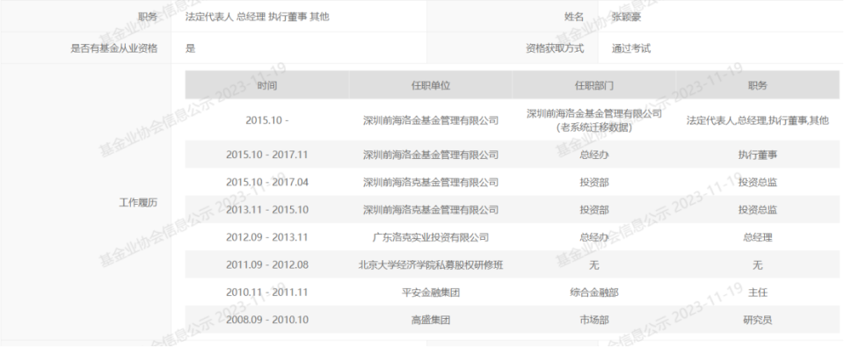Click 深圳前海洛克基金管理有限公司 in the 2013.11 - 2015.10 row
844x347 pixels.
431,210
